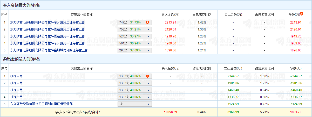
Task: Expand stats for sell row 4 机构专用
Action: (148, 97)
